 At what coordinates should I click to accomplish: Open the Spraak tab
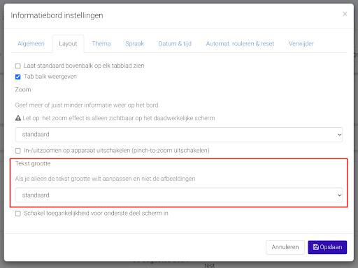tap(134, 44)
